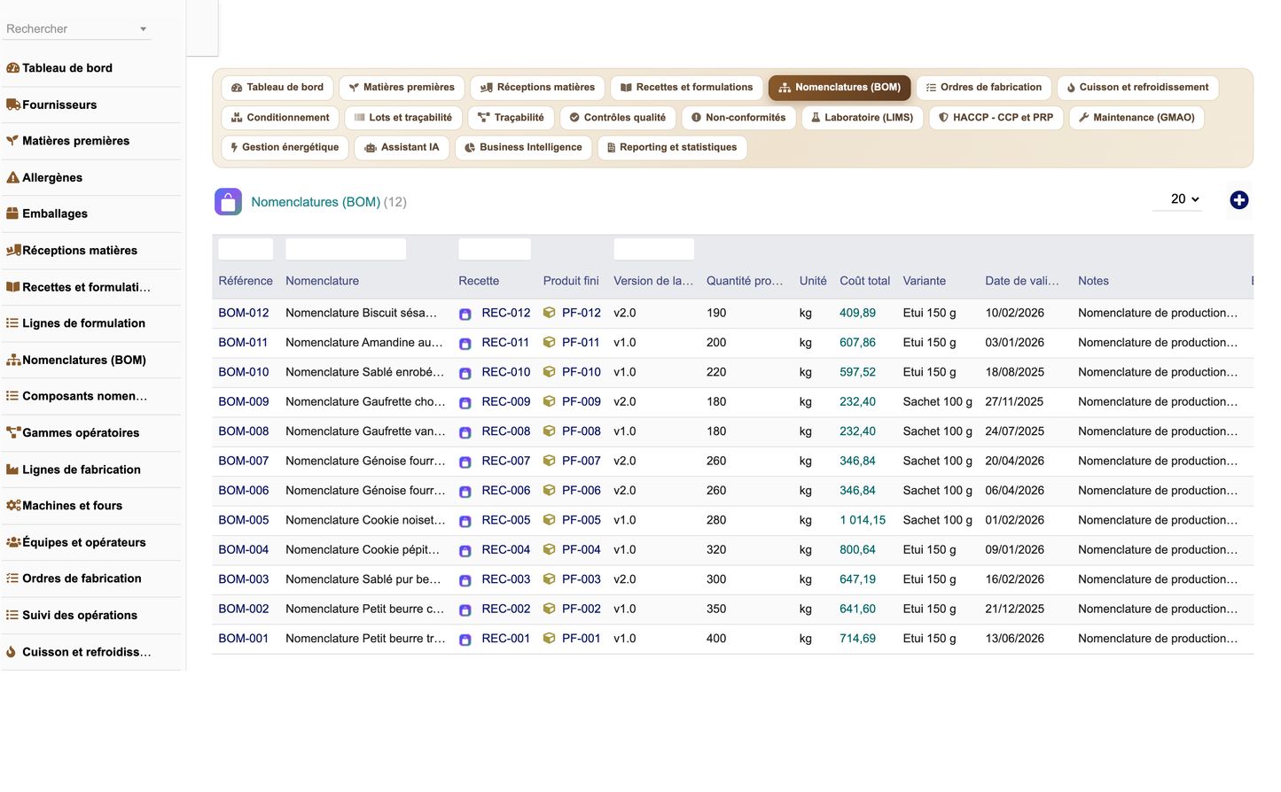Click the Nomenclatures (BOM) page heading
1281x792 pixels.
[x=316, y=202]
